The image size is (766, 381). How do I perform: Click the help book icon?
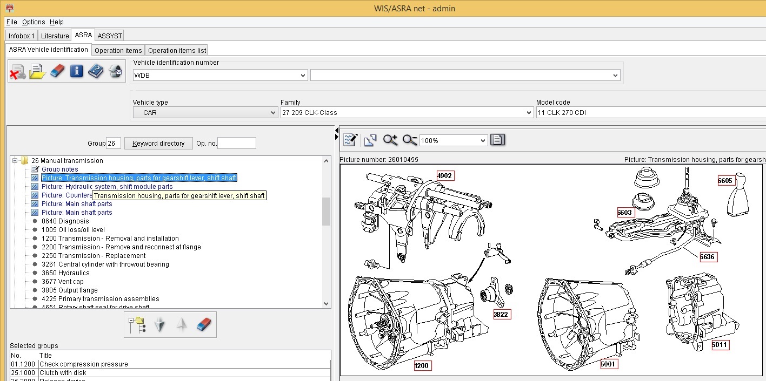(x=96, y=71)
